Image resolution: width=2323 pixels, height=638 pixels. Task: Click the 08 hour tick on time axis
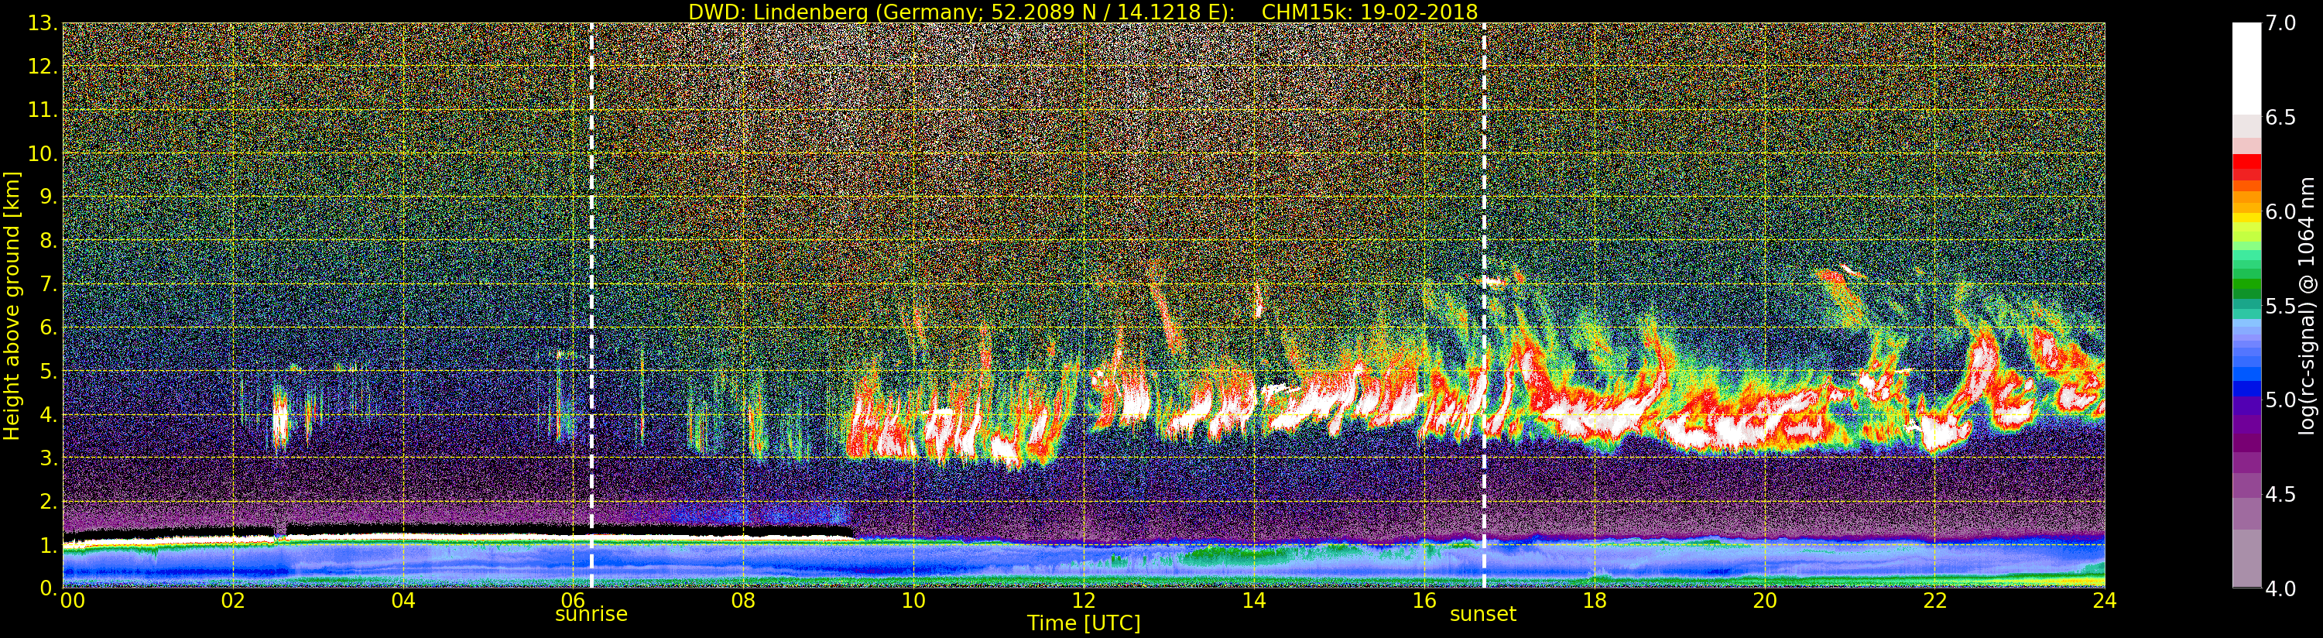743,601
